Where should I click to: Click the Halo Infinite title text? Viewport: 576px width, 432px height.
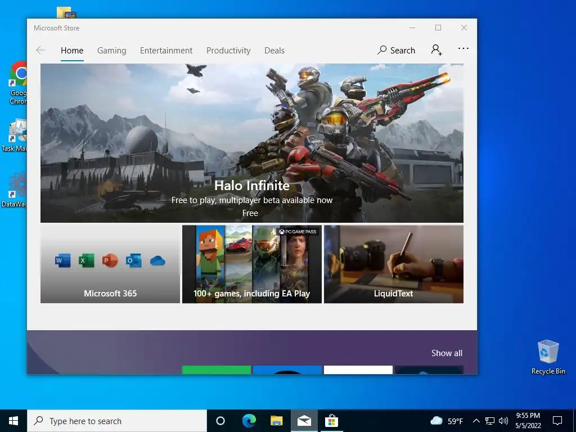[251, 186]
